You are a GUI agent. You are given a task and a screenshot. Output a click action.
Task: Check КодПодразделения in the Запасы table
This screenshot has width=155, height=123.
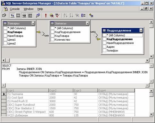pyautogui.click(x=53, y=32)
